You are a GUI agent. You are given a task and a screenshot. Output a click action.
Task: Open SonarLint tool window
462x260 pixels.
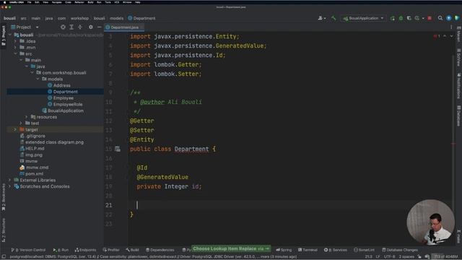coord(364,250)
